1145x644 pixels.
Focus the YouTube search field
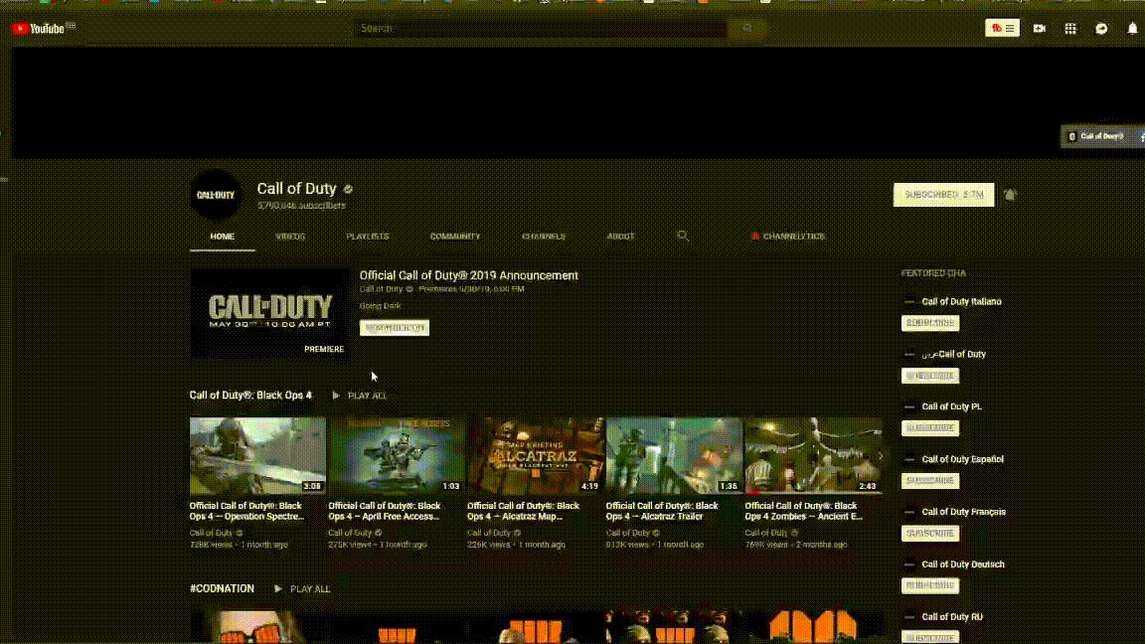click(x=541, y=28)
